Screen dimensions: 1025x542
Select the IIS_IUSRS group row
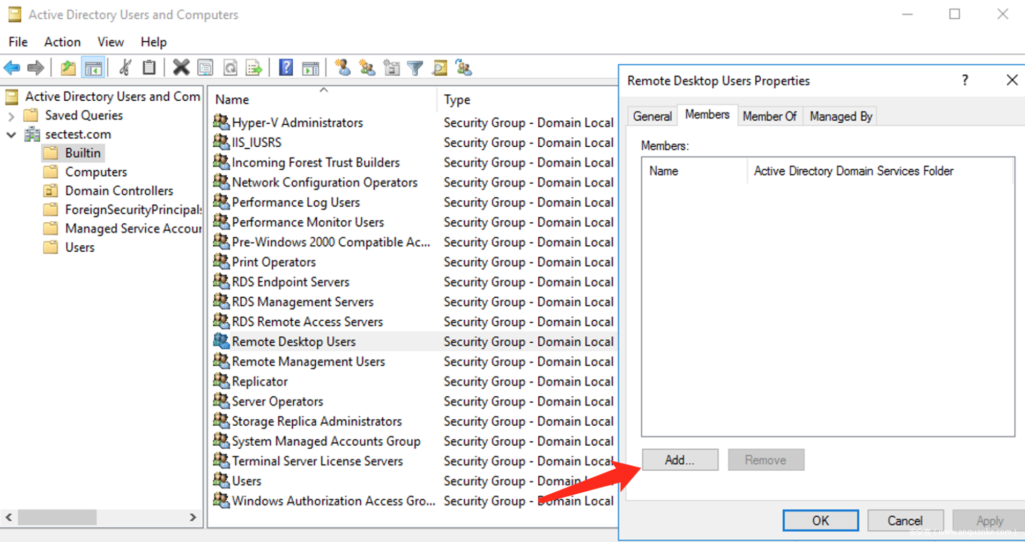413,142
